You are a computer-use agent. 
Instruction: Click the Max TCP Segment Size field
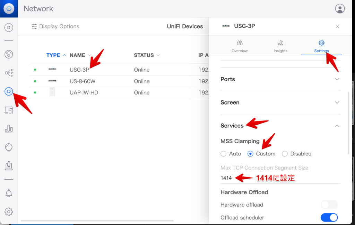[280, 178]
